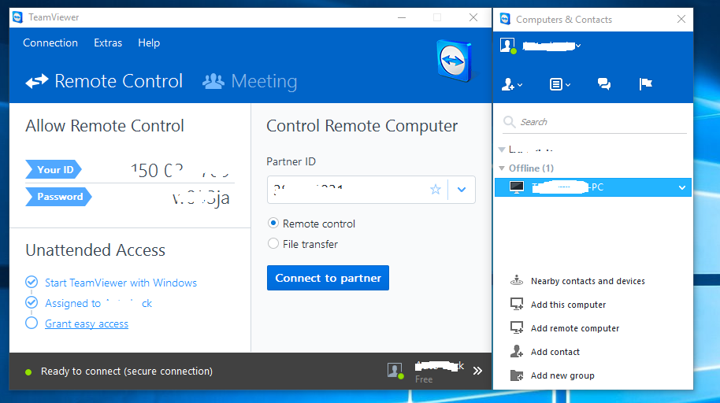Click the favorite star in Partner ID field
Viewport: 720px width, 403px height.
(x=435, y=190)
